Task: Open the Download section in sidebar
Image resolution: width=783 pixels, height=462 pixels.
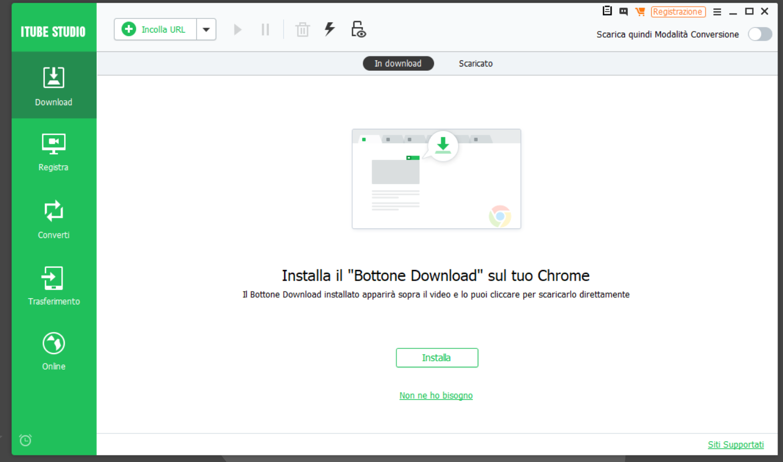Action: tap(54, 85)
